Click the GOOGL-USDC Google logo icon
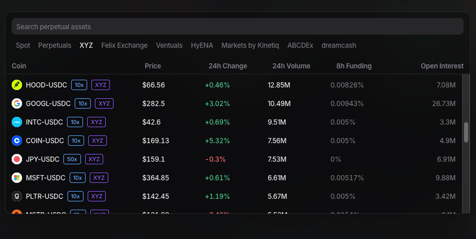Image resolution: width=476 pixels, height=239 pixels. pos(17,103)
